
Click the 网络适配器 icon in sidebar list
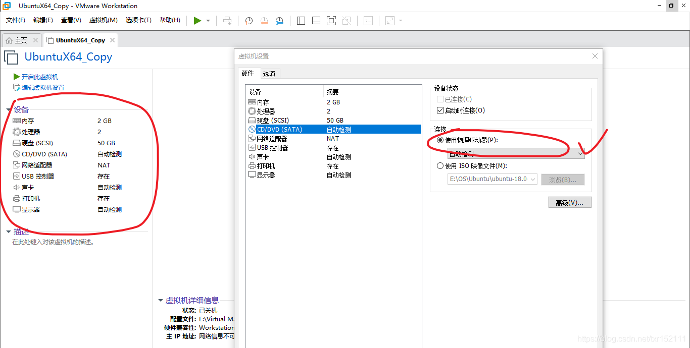tap(17, 165)
